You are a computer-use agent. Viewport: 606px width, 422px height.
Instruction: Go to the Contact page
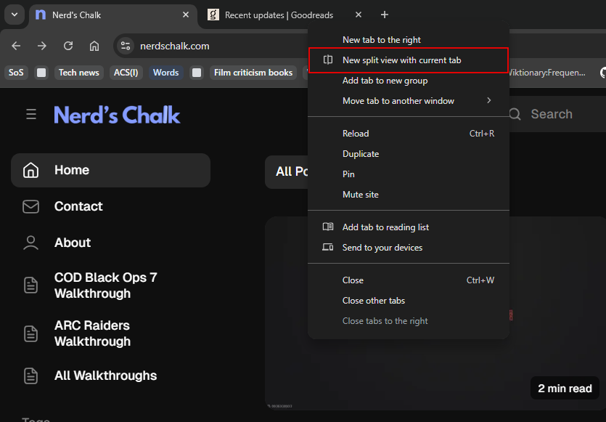pyautogui.click(x=78, y=206)
